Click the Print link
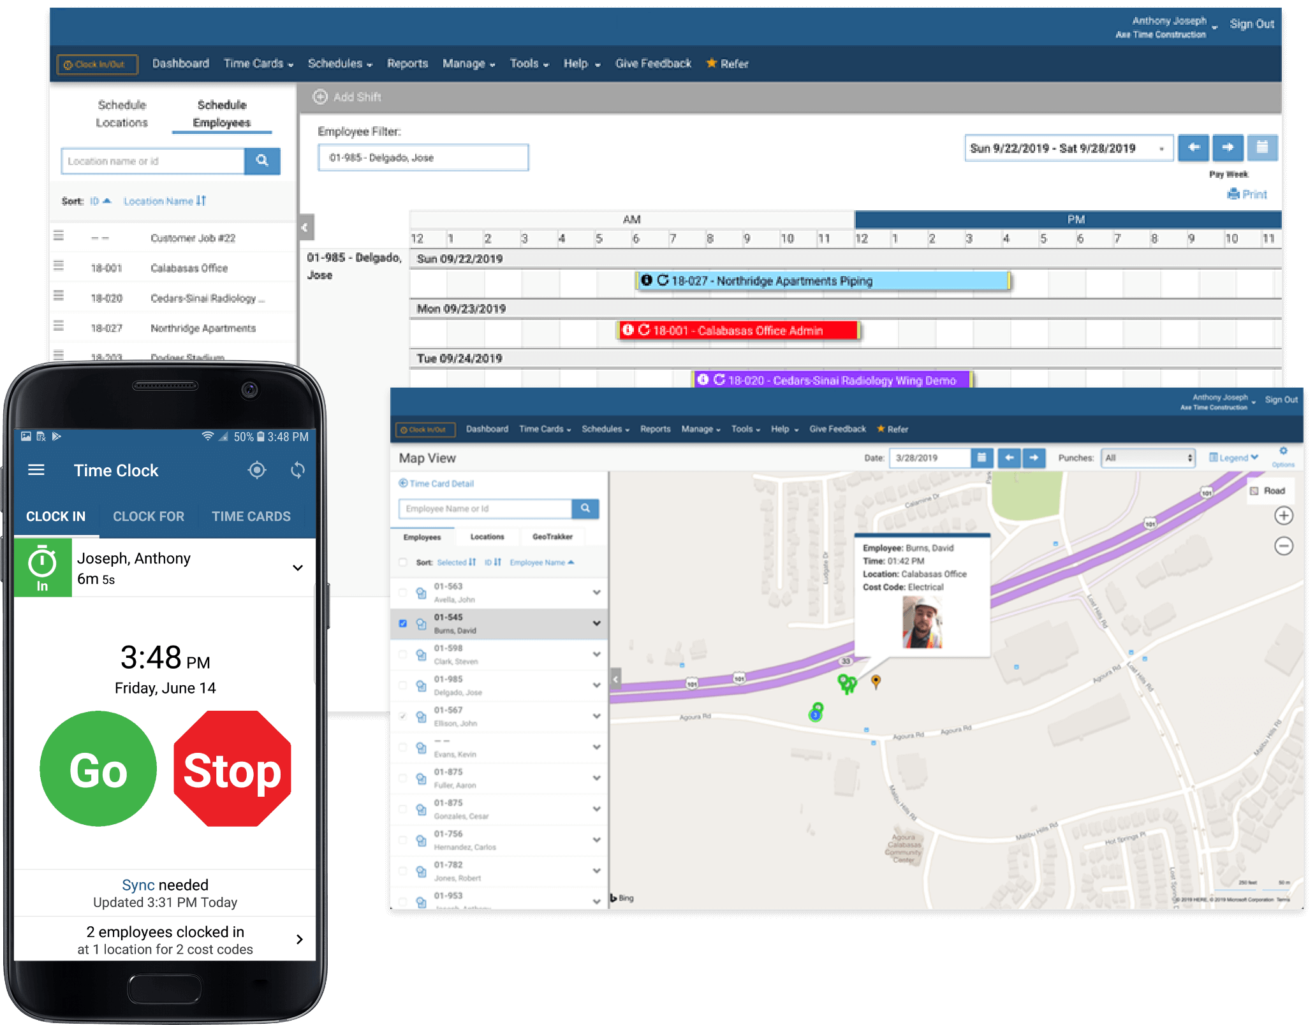 point(1247,194)
